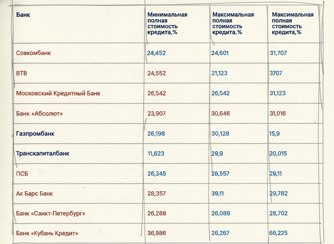Viewport: 334px width, 244px height.
Task: Select ПСБ value 28,557
Action: [x=220, y=174]
